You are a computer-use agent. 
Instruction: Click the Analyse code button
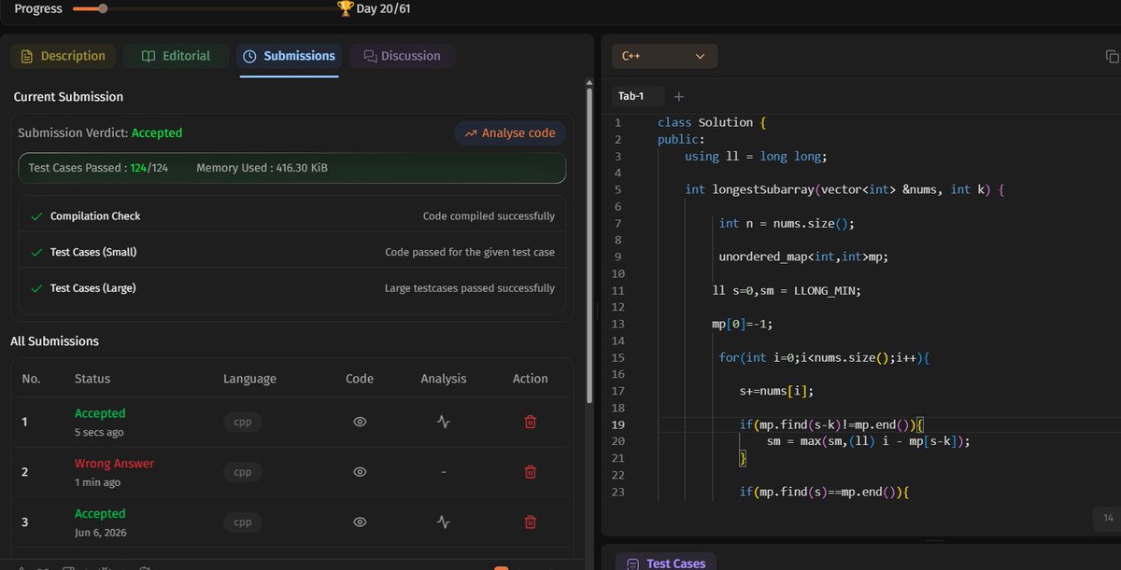510,133
